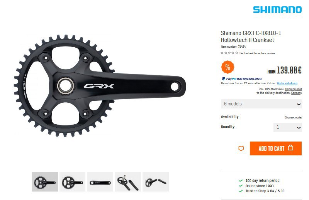Select the second crankset thumbnail image

point(73,182)
